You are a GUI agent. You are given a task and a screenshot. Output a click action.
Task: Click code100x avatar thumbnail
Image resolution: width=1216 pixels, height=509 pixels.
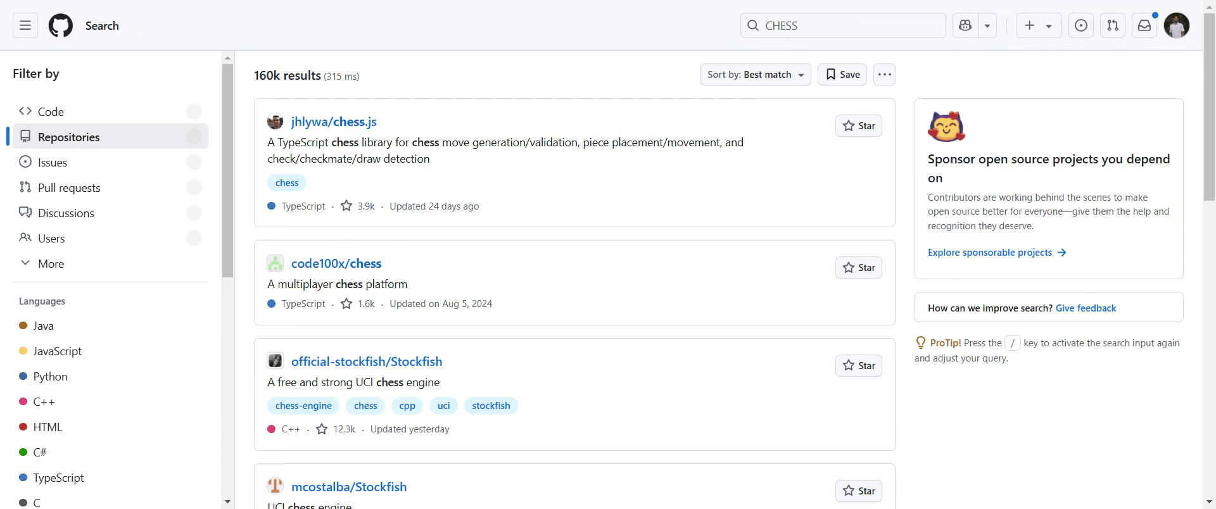pyautogui.click(x=275, y=263)
